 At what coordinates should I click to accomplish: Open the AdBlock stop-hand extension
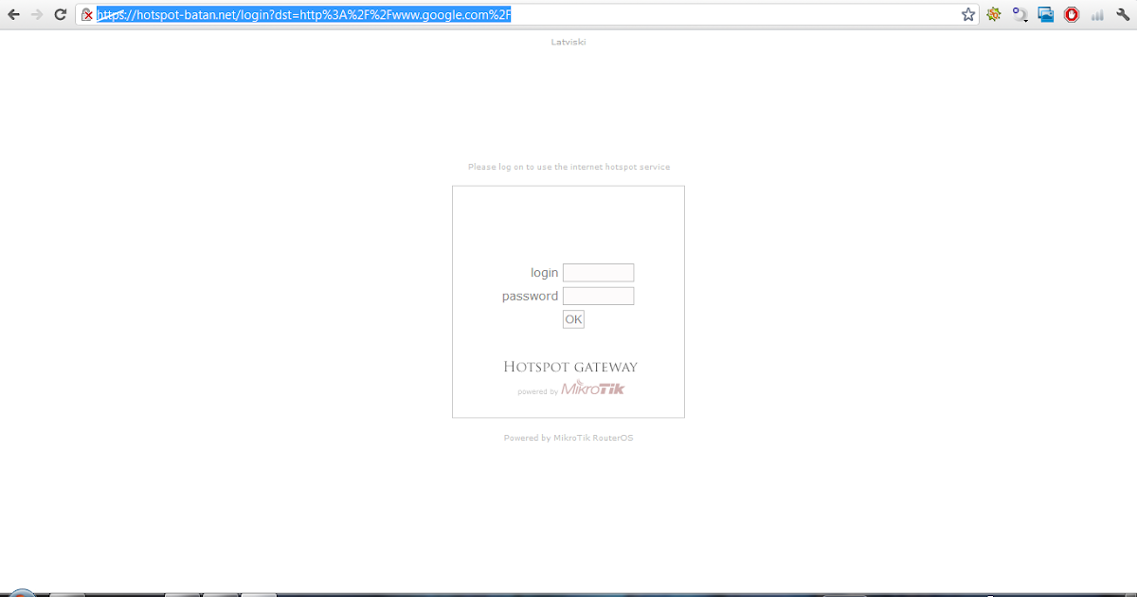1072,14
